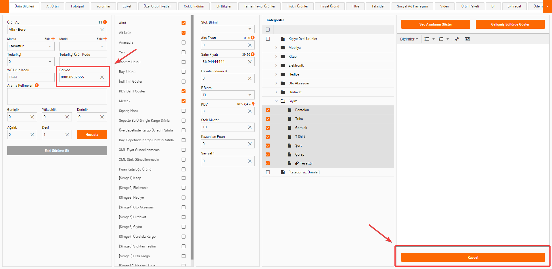Viewport: 552px width, 269px height.
Task: Add new Model with plus icon
Action: [105, 39]
